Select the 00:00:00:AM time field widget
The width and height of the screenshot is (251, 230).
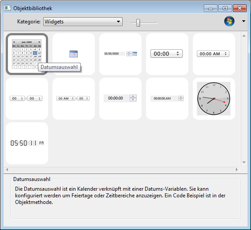pos(167,98)
